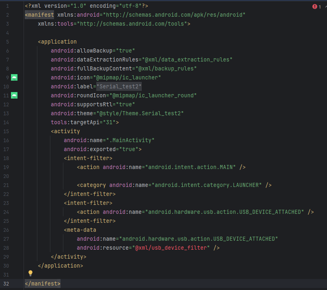Image resolution: width=327 pixels, height=290 pixels.
Task: Click line number 28 in the gutter
Action: tap(6, 248)
